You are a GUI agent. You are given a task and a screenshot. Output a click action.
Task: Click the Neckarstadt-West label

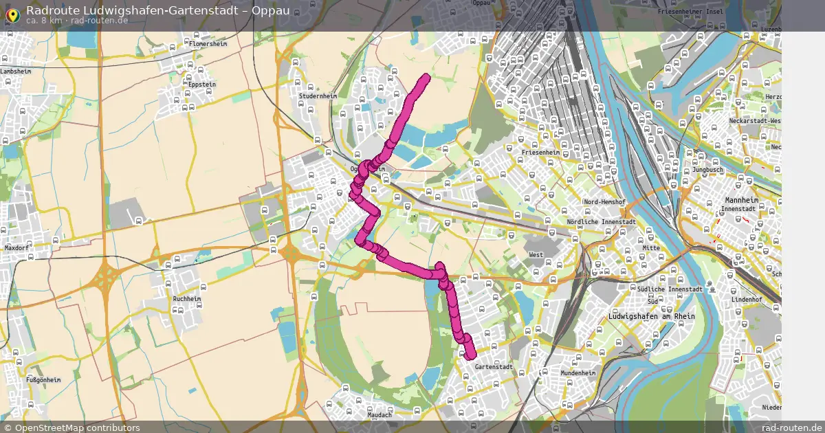pos(756,121)
